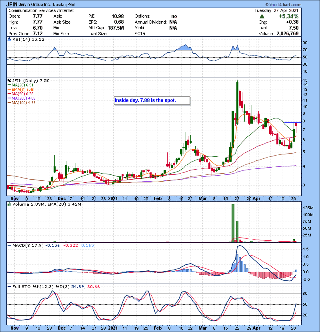The height and width of the screenshot is (332, 320).
Task: Click the 2021 label on price chart axis
Action: click(113, 198)
